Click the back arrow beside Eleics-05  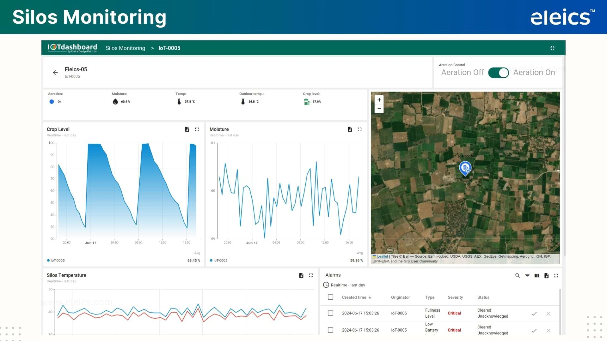click(55, 73)
